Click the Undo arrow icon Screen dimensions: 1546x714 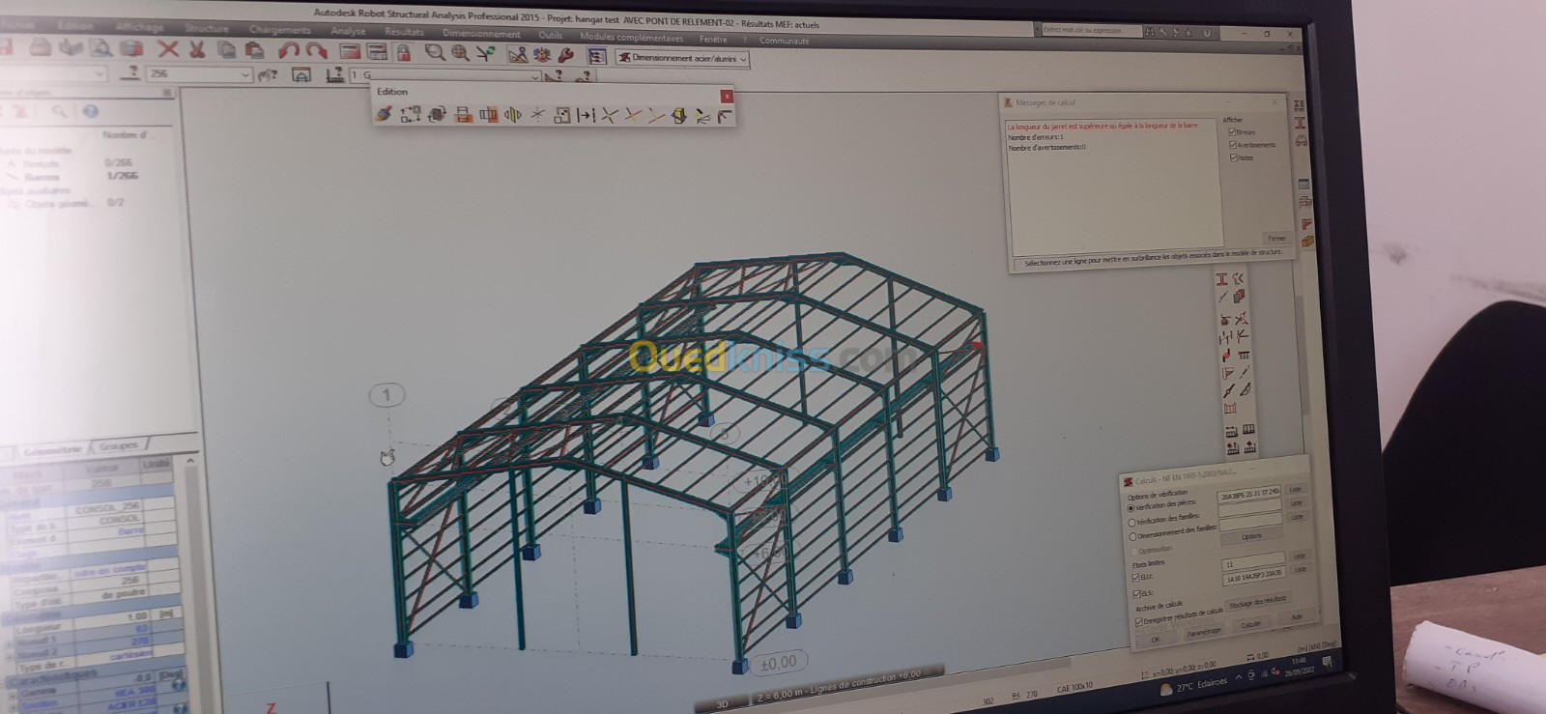click(x=287, y=50)
